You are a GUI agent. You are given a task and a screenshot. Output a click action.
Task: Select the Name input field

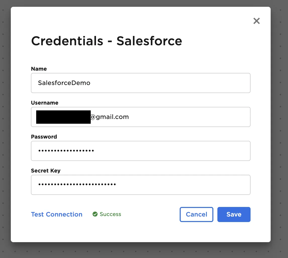[141, 83]
